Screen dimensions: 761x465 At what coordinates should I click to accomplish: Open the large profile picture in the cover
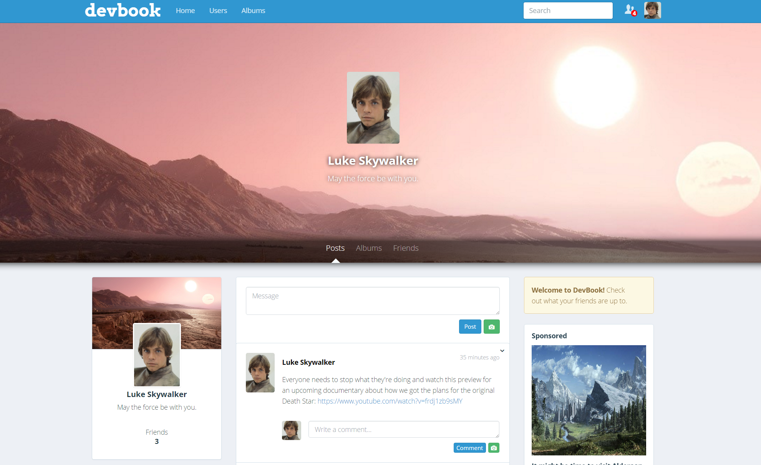coord(373,108)
